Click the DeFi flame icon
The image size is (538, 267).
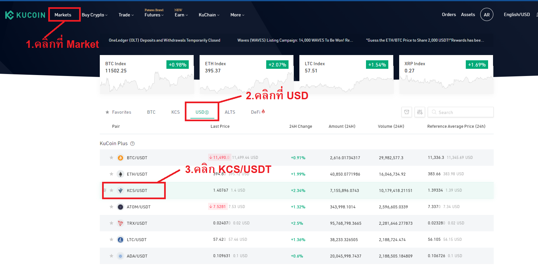click(263, 111)
